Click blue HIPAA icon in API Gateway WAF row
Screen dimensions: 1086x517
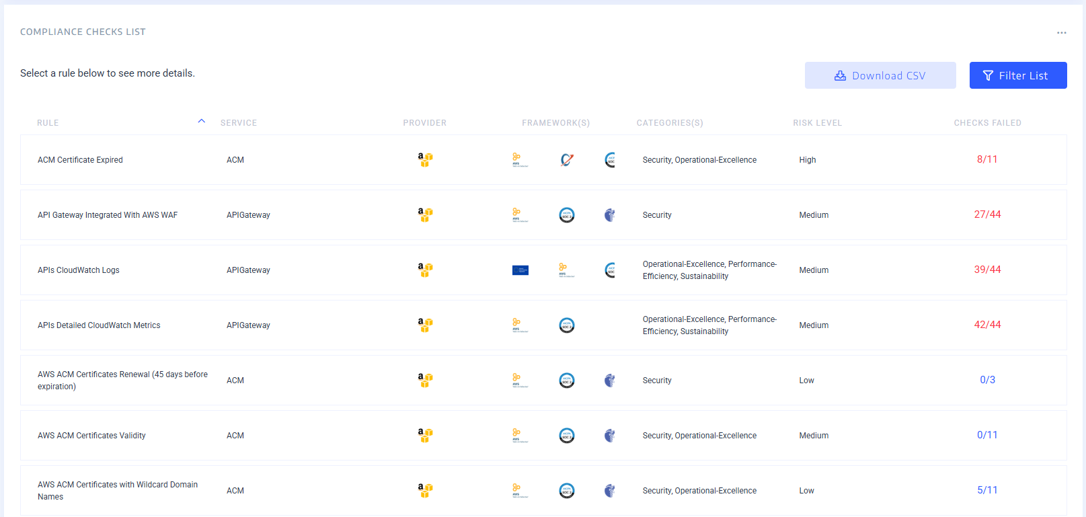tap(609, 215)
